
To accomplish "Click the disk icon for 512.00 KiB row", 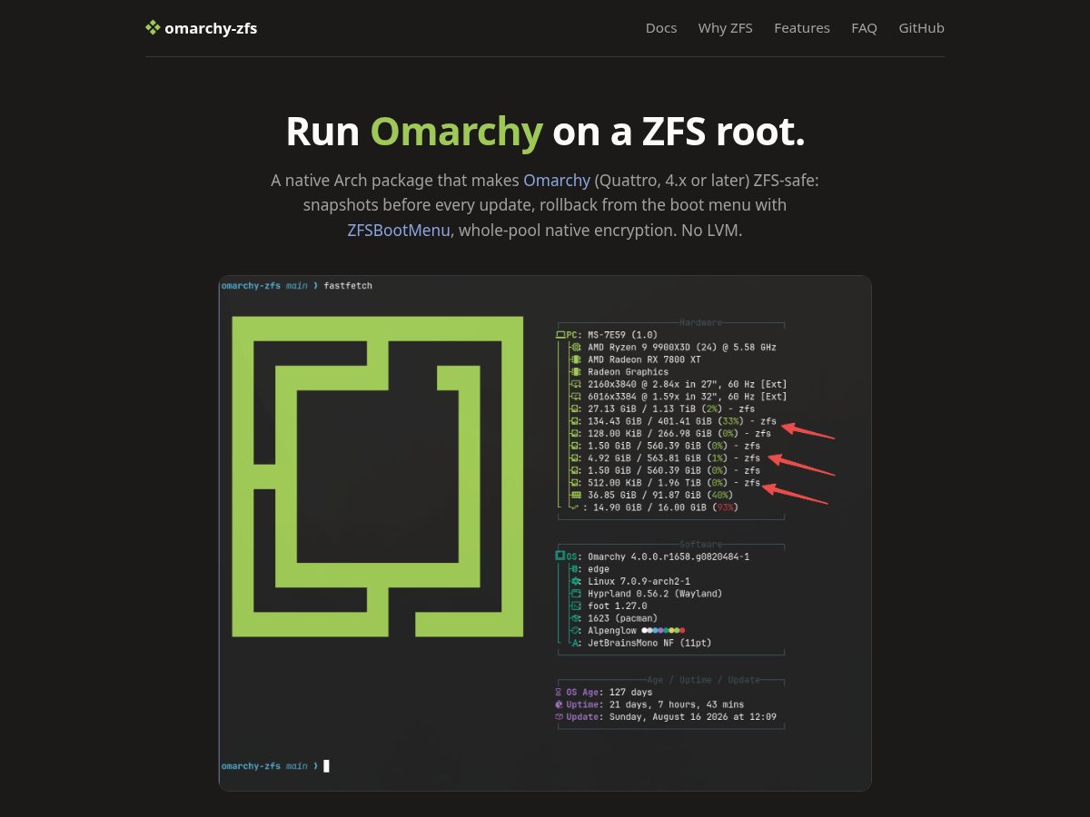I will [575, 483].
